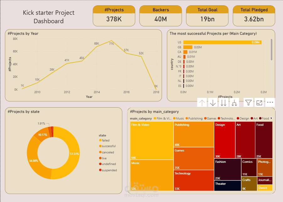Click the #Projects by Year chart title
Viewport: 283px width, 202px height.
[23, 34]
